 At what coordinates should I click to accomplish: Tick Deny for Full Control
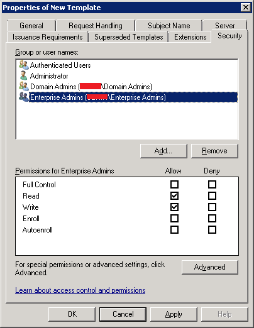click(212, 185)
